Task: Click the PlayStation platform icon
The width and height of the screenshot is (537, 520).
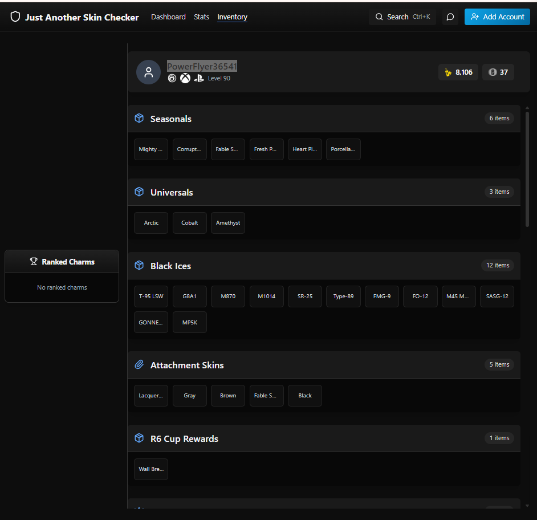Action: coord(198,79)
